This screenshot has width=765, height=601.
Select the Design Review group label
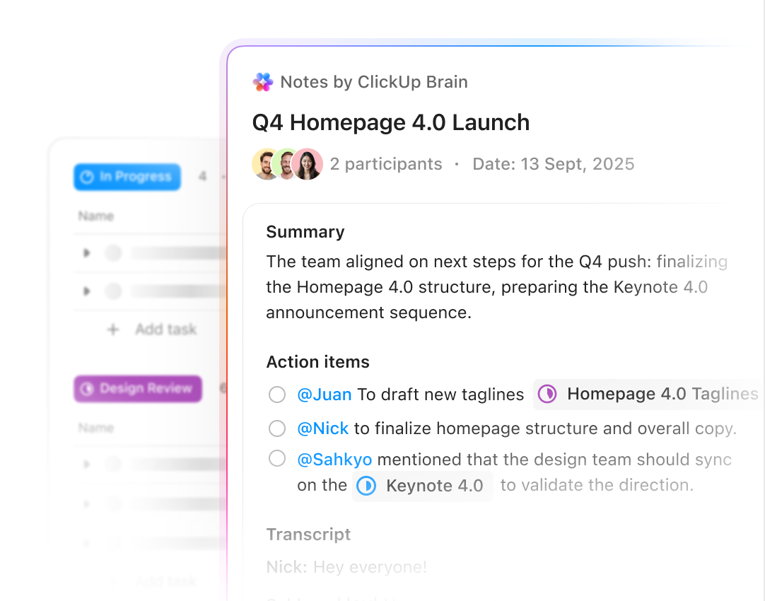(x=137, y=389)
